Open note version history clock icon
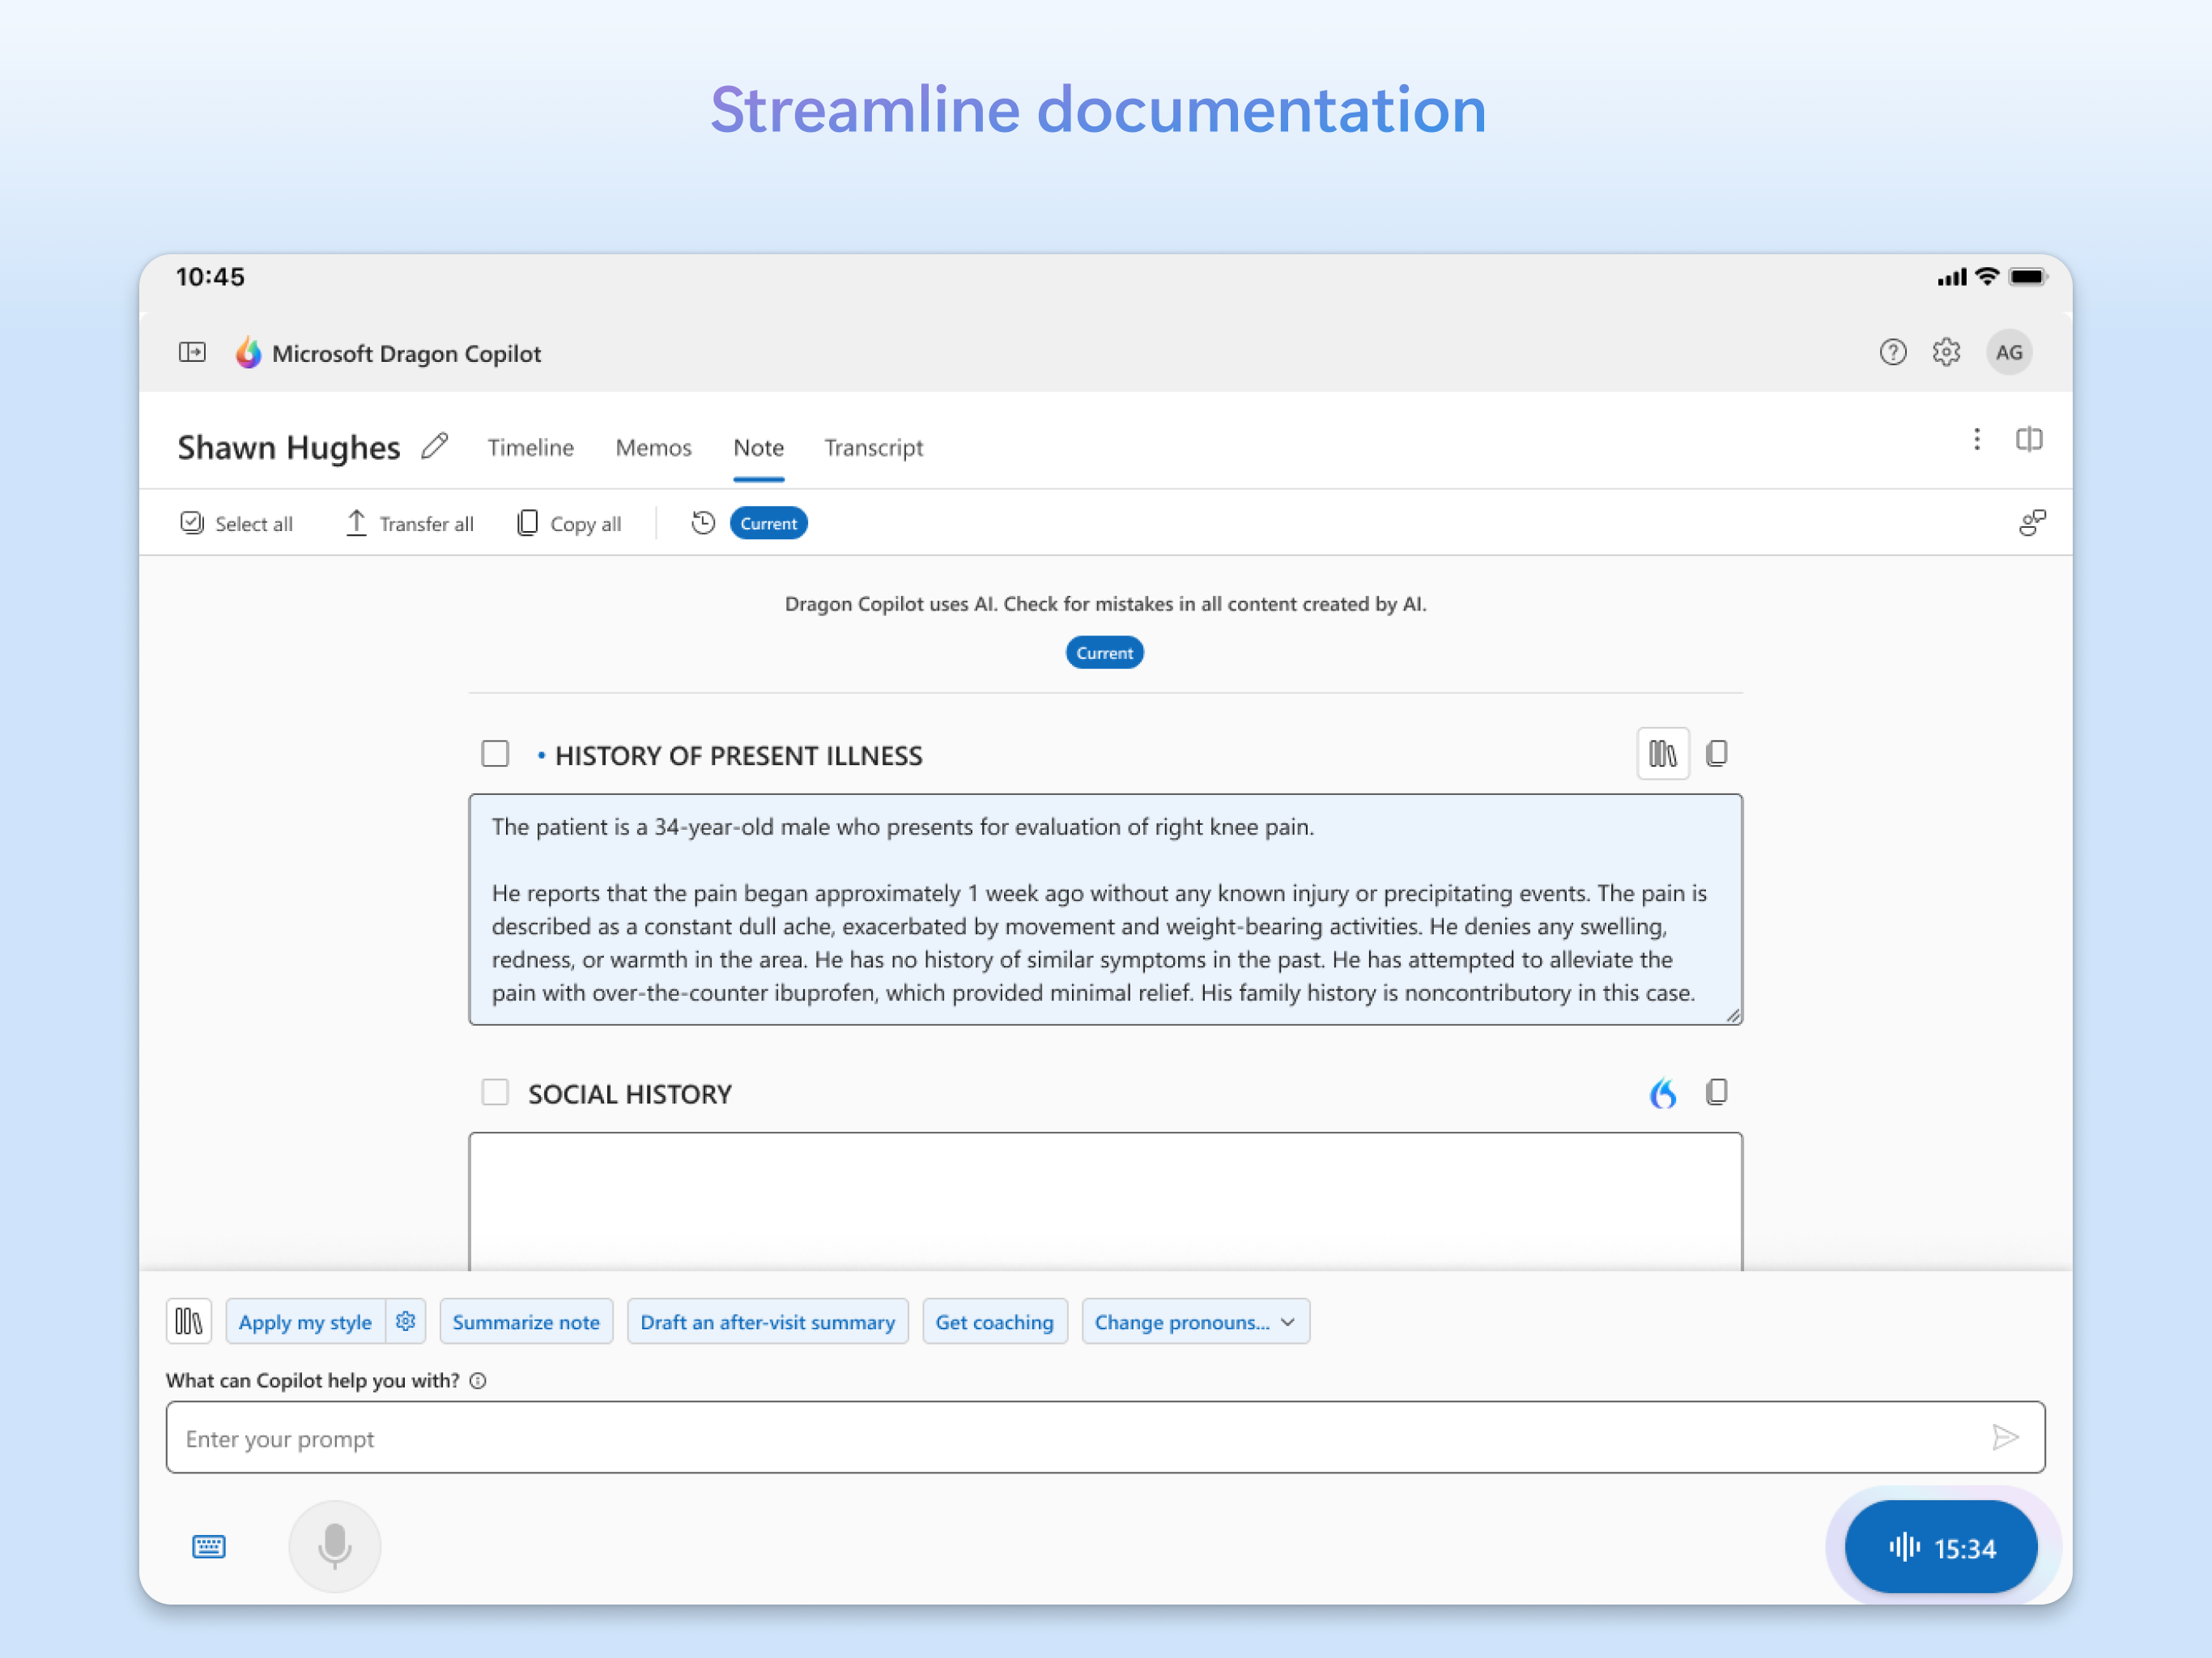This screenshot has width=2212, height=1658. pyautogui.click(x=703, y=523)
